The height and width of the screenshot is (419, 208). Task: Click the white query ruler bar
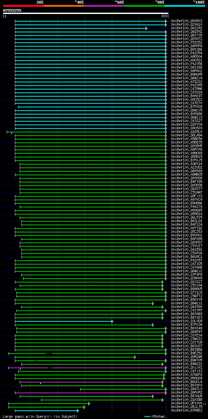[x=86, y=13]
